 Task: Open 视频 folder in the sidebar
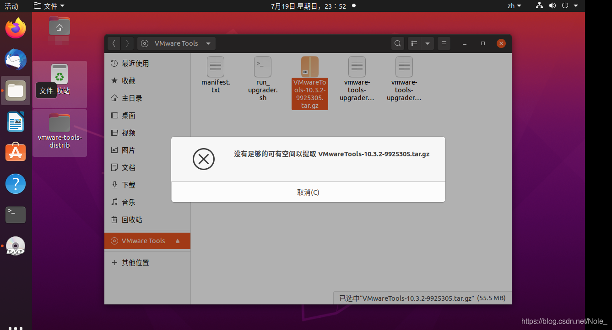click(x=147, y=133)
